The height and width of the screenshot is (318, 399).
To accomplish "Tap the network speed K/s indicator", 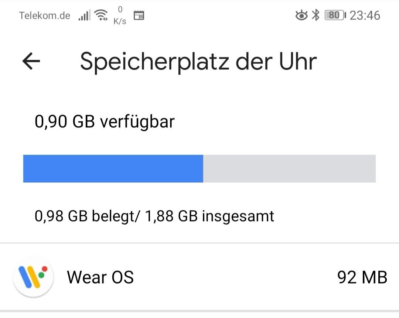I will [120, 16].
